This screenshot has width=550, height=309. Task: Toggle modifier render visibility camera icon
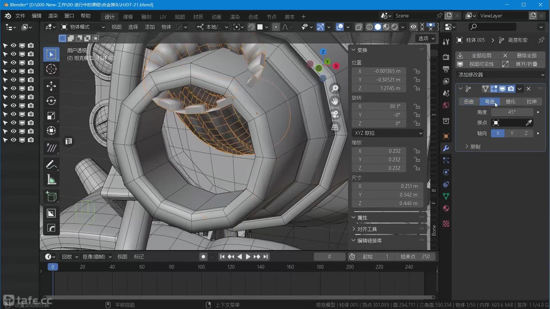coord(511,89)
